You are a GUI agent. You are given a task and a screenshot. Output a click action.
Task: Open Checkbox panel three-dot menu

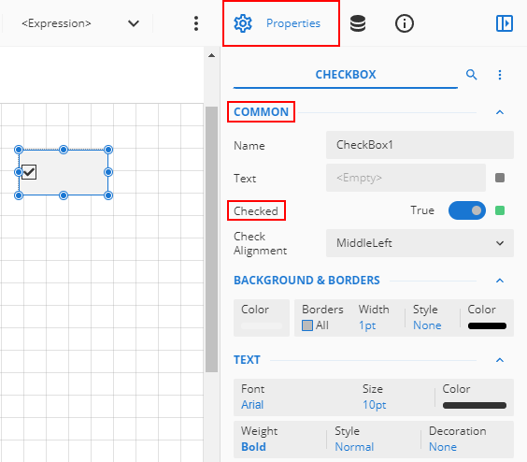(500, 75)
